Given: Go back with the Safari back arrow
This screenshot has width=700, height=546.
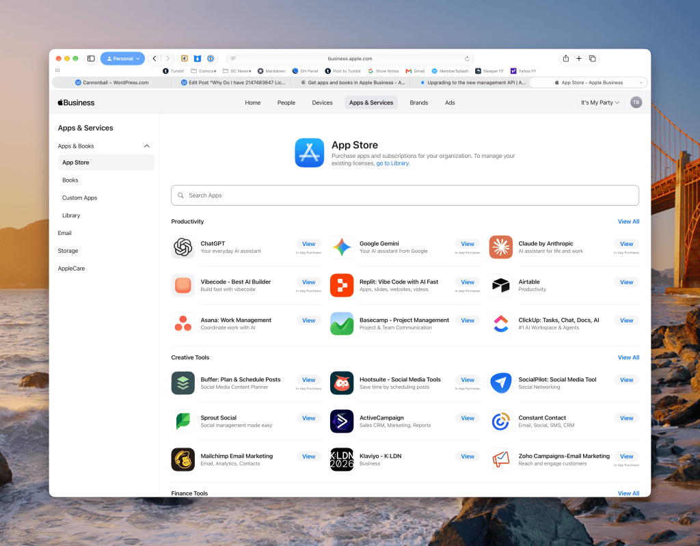Looking at the screenshot, I should (x=154, y=59).
